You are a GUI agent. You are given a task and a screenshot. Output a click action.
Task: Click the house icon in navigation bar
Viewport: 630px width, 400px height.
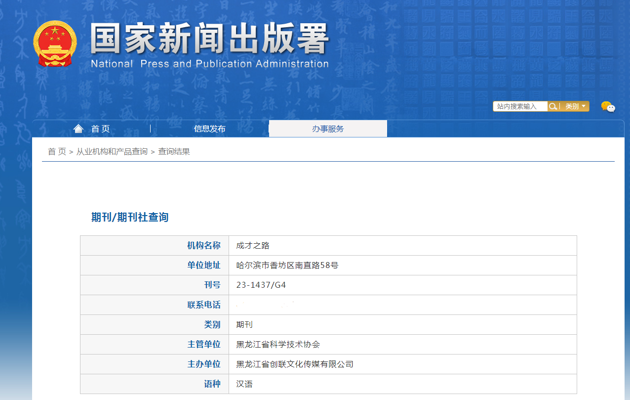click(78, 129)
